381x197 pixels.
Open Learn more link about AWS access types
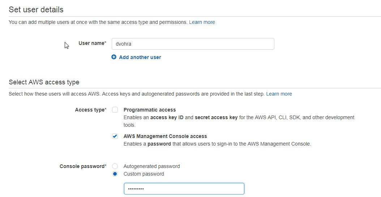pyautogui.click(x=279, y=94)
